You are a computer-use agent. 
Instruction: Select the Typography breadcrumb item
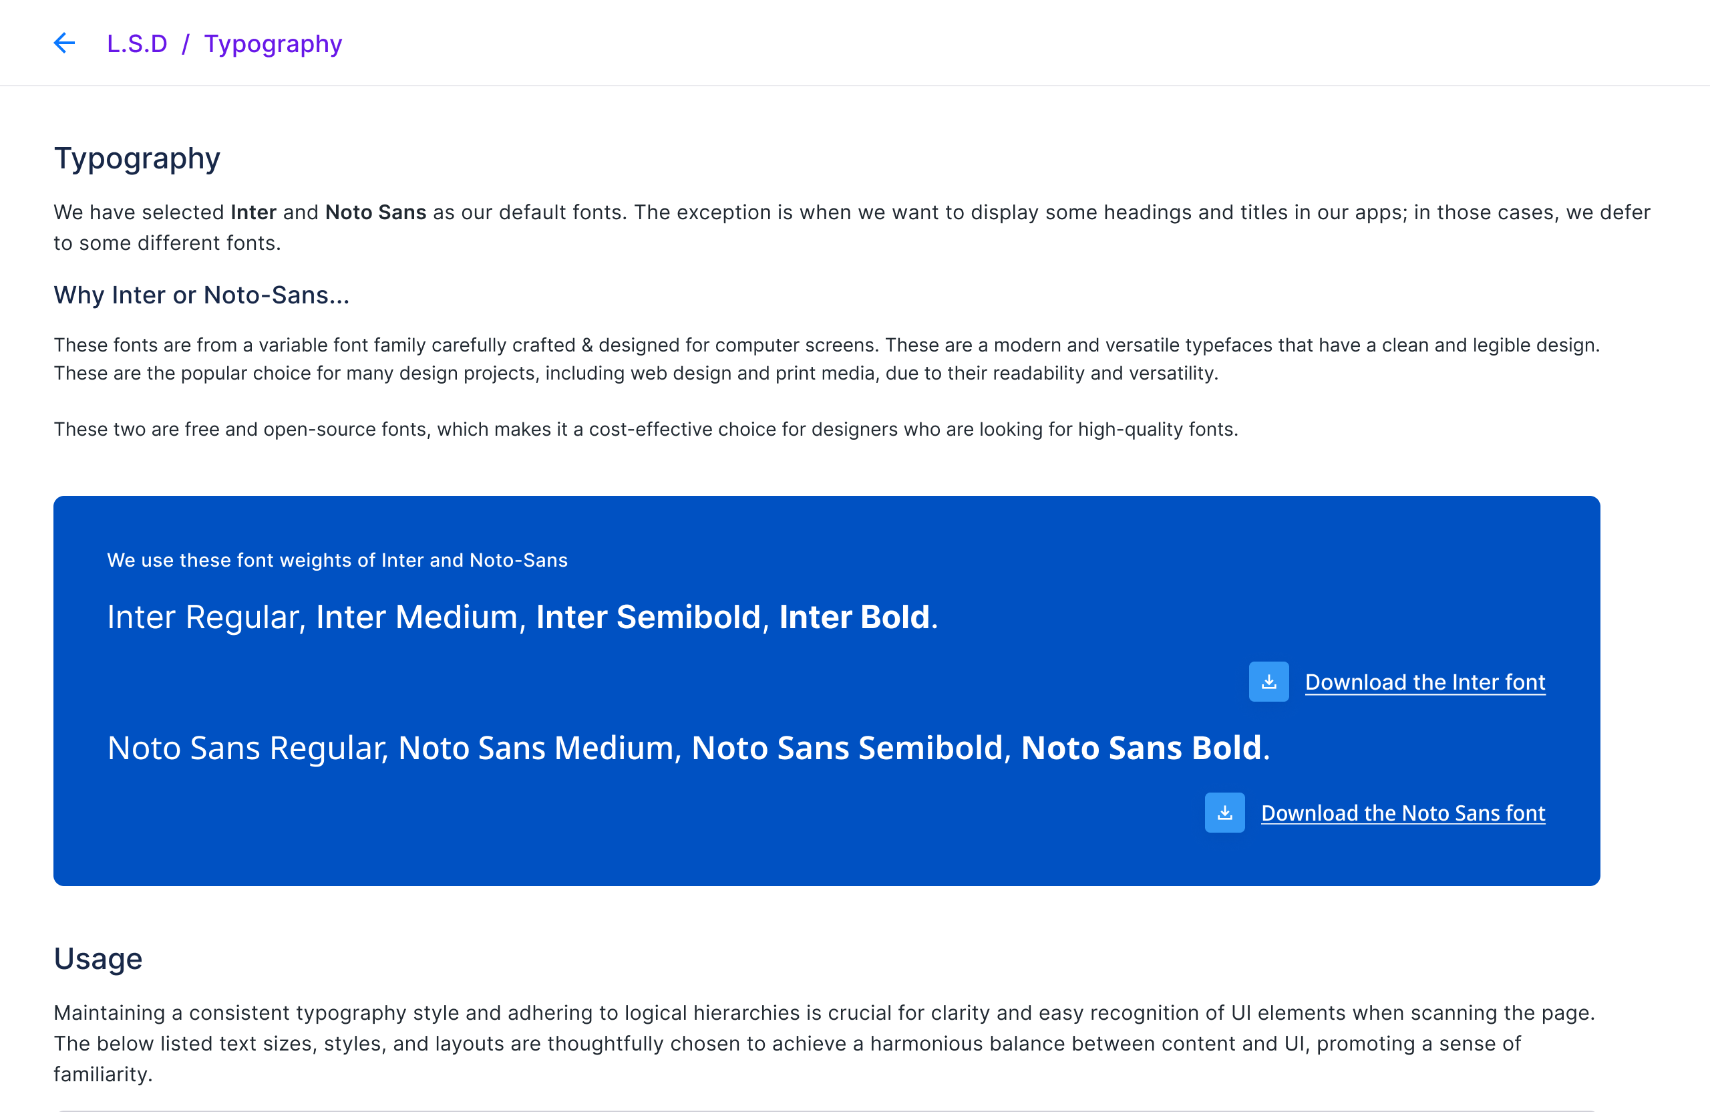tap(273, 45)
